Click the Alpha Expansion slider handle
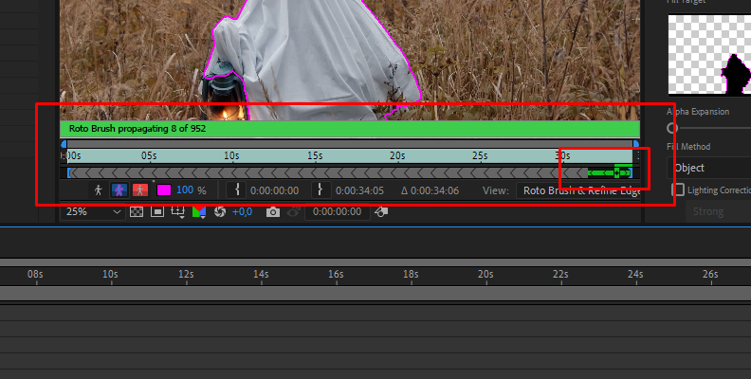This screenshot has width=751, height=379. 672,128
